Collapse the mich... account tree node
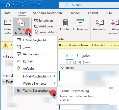The image size is (119, 110). pos(4,75)
